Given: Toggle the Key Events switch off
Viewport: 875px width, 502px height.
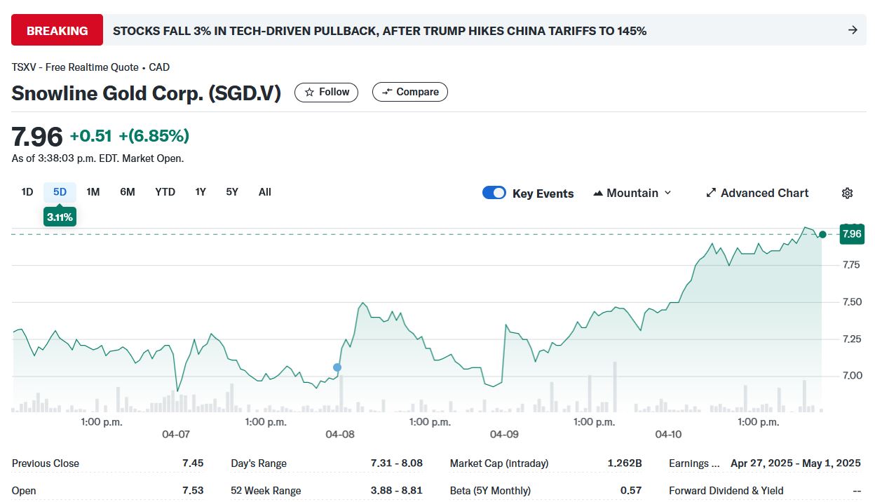Looking at the screenshot, I should click(494, 193).
